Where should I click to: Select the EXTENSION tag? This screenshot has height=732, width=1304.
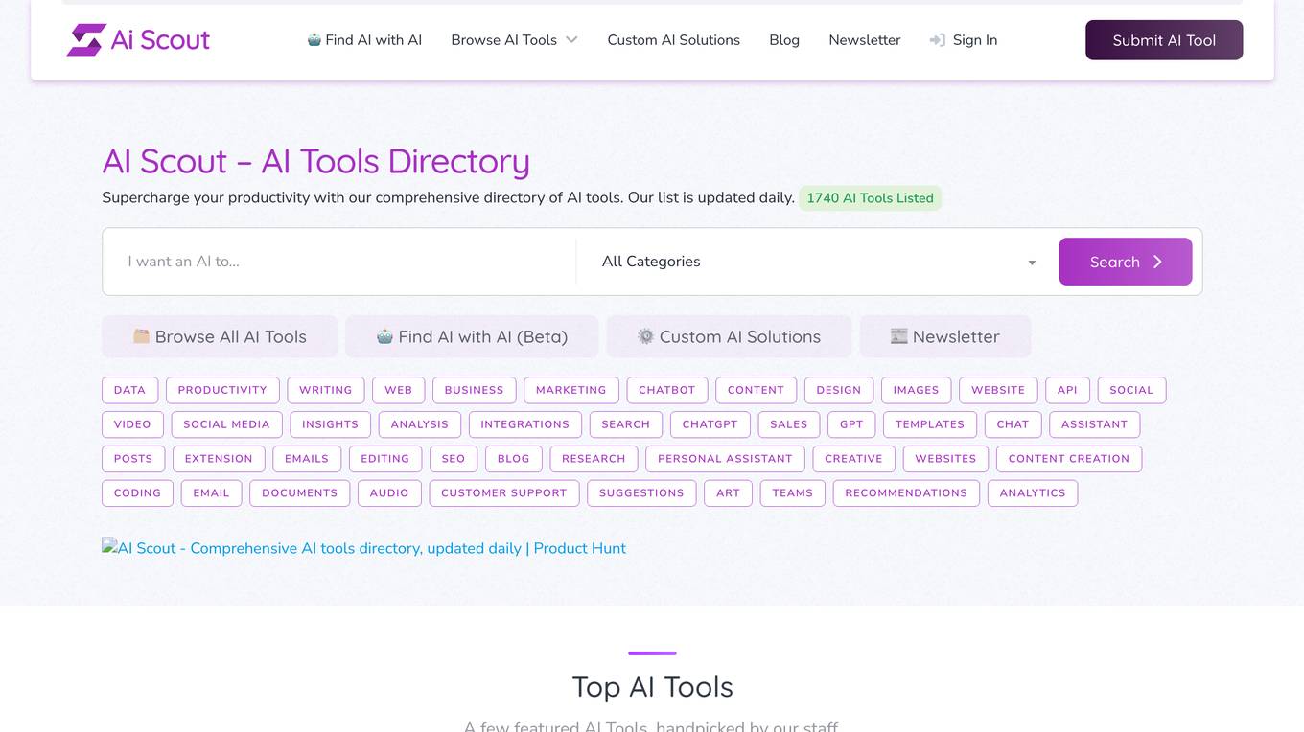point(219,459)
